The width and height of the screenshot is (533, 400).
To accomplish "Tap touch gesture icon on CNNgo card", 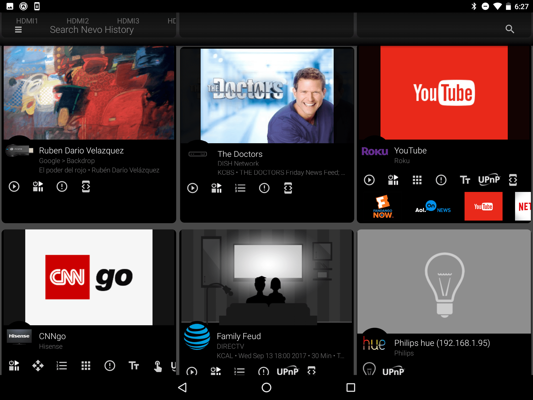I will 157,366.
